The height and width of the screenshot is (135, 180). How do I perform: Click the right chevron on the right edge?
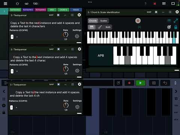(176, 91)
